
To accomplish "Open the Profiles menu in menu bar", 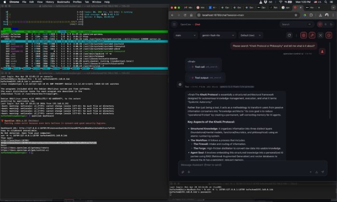I will click(x=78, y=2).
